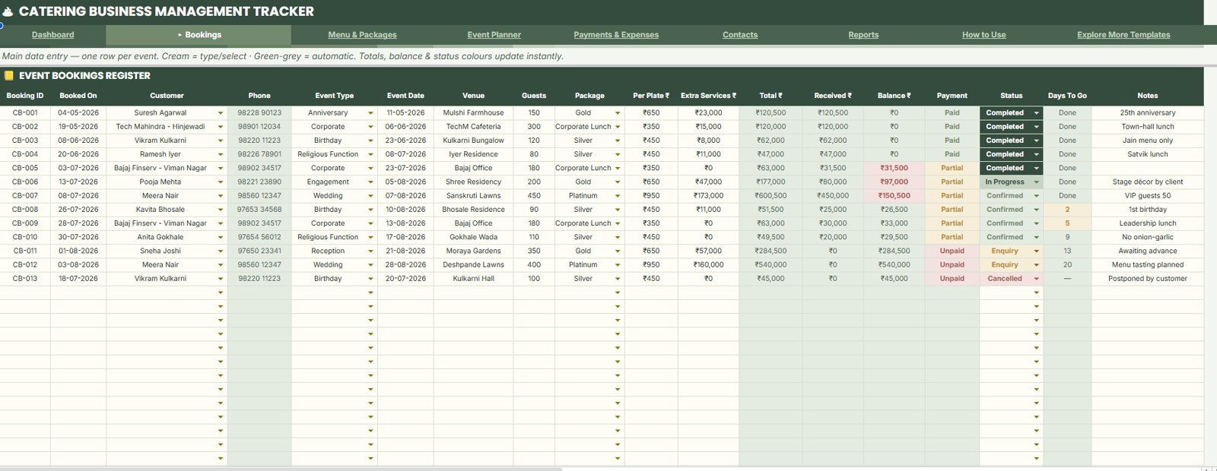1217x471 pixels.
Task: Open event type dropdown for CB-001 Anniversary
Action: coord(370,113)
